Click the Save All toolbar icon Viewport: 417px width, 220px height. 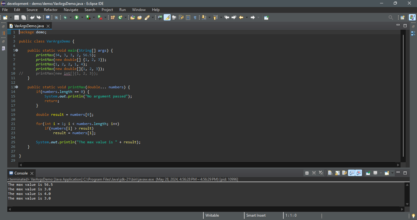(x=24, y=17)
